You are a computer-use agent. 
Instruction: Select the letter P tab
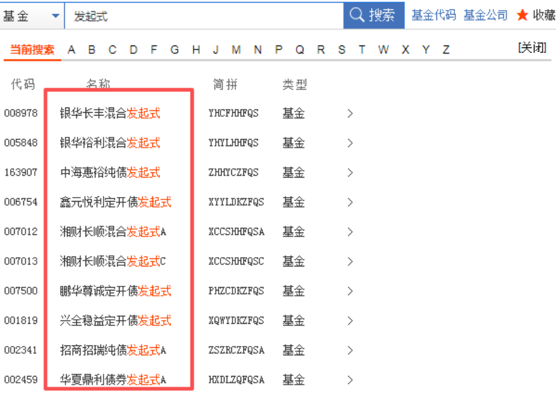(x=279, y=49)
